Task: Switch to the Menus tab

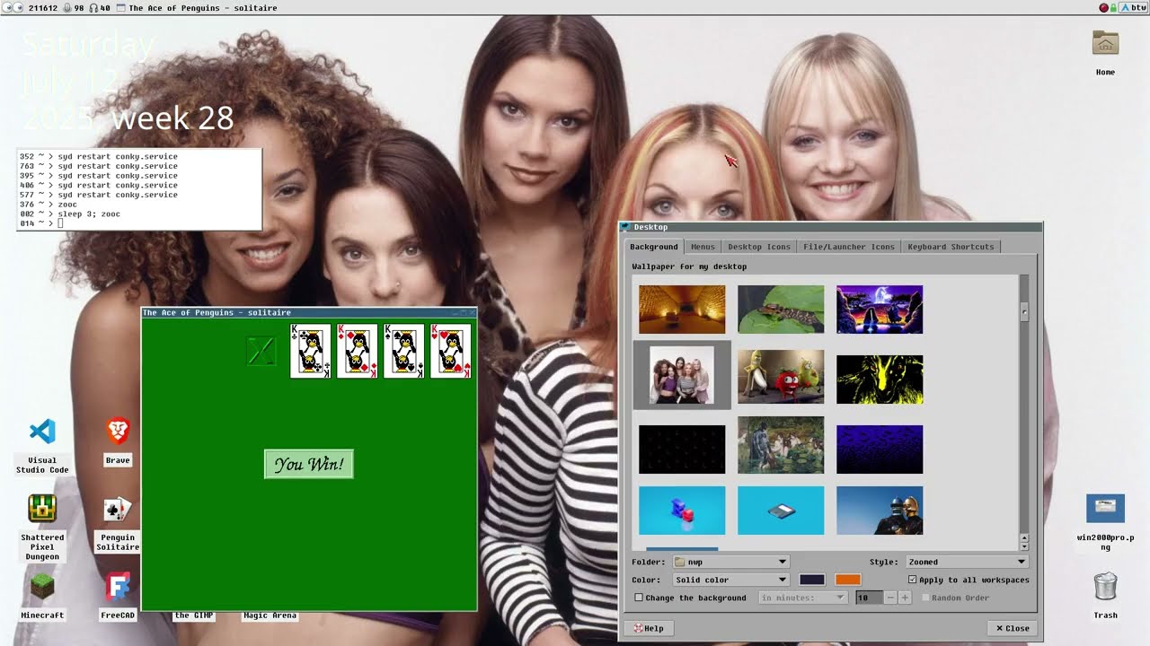Action: click(703, 247)
